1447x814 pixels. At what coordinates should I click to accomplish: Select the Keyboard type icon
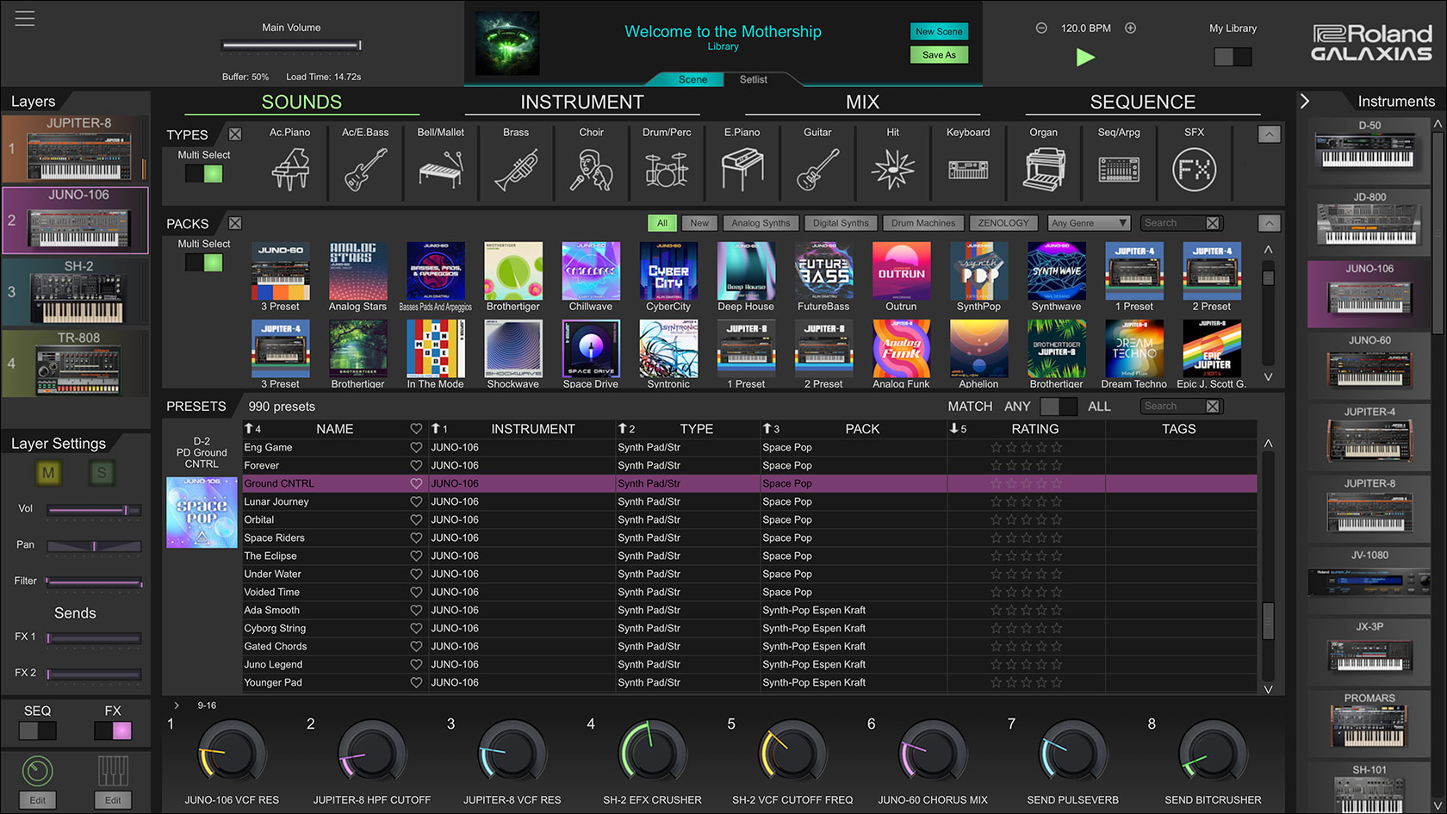pyautogui.click(x=968, y=169)
